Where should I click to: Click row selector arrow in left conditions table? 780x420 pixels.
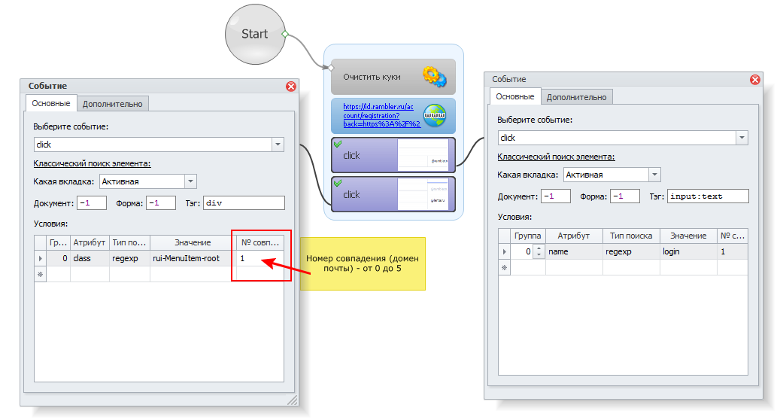[41, 258]
